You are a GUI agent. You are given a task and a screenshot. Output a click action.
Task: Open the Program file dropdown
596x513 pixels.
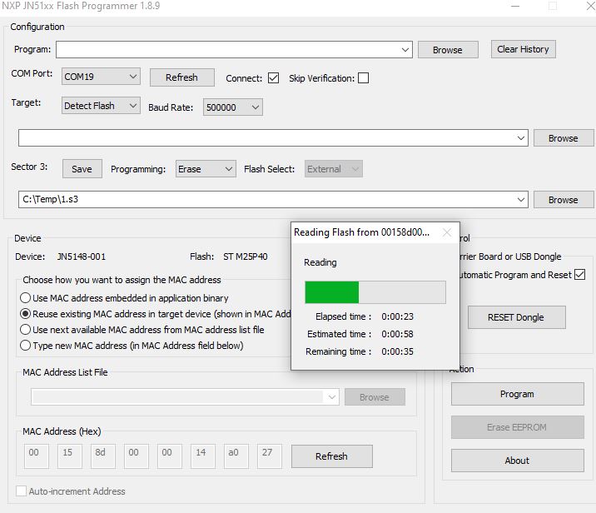(405, 50)
